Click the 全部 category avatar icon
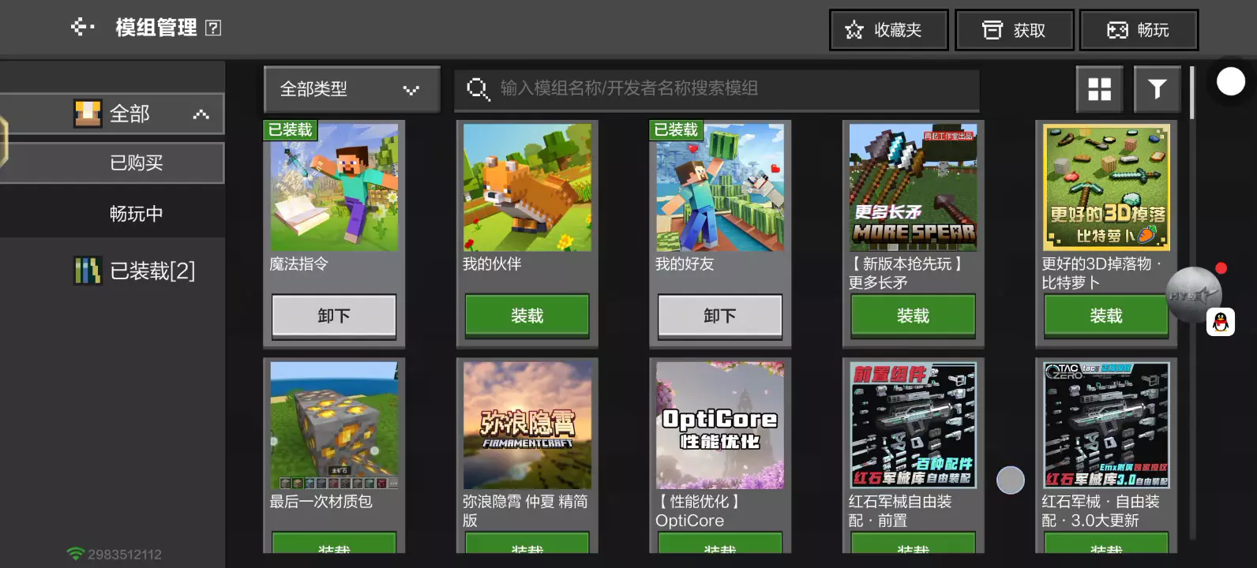1257x568 pixels. [x=88, y=114]
